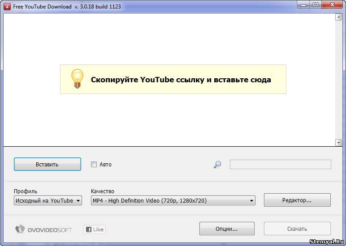346x246 pixels.
Task: Click the DVDVideoSoft logo
Action: point(43,229)
